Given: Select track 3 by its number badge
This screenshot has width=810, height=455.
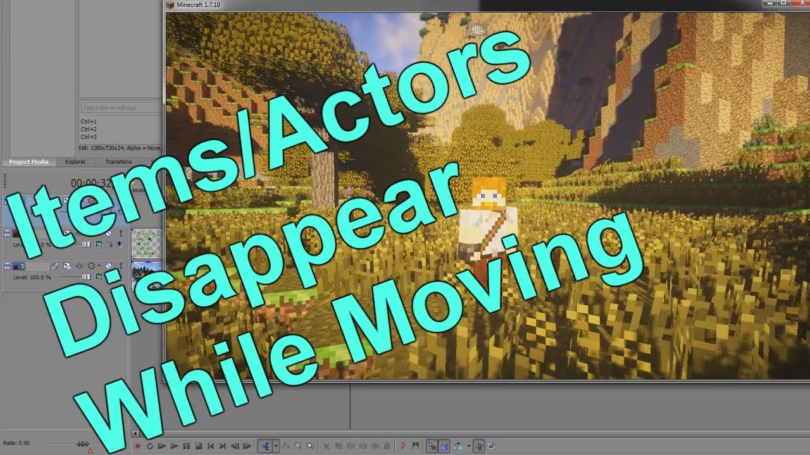Looking at the screenshot, I should (x=18, y=266).
